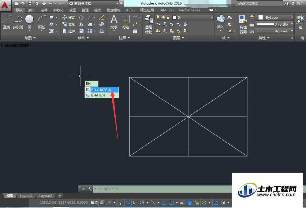Toggle ortho mode in status bar
The width and height of the screenshot is (306, 208).
(x=135, y=203)
